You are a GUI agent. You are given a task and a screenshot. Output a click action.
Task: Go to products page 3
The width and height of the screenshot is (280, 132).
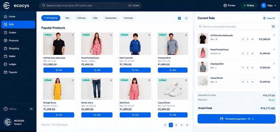(182, 125)
